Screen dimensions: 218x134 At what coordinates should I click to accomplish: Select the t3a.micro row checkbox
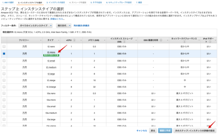(x=4, y=100)
